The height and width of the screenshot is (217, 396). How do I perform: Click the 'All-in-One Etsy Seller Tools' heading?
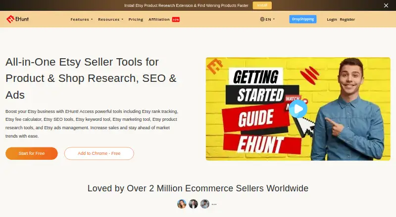click(91, 78)
